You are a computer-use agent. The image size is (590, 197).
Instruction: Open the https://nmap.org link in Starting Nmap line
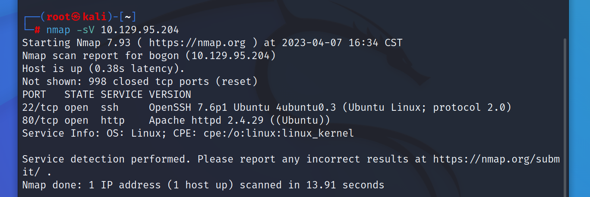[197, 43]
